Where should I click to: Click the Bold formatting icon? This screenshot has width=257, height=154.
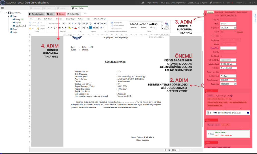(48, 28)
